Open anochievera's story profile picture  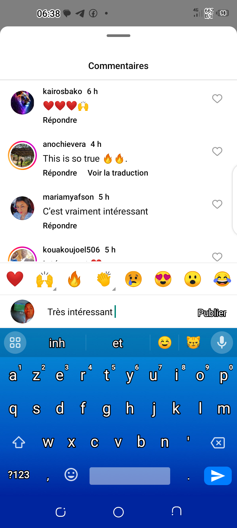click(x=22, y=155)
